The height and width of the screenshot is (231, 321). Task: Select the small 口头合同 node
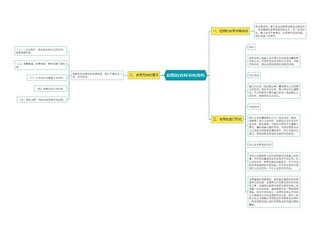pos(254,75)
